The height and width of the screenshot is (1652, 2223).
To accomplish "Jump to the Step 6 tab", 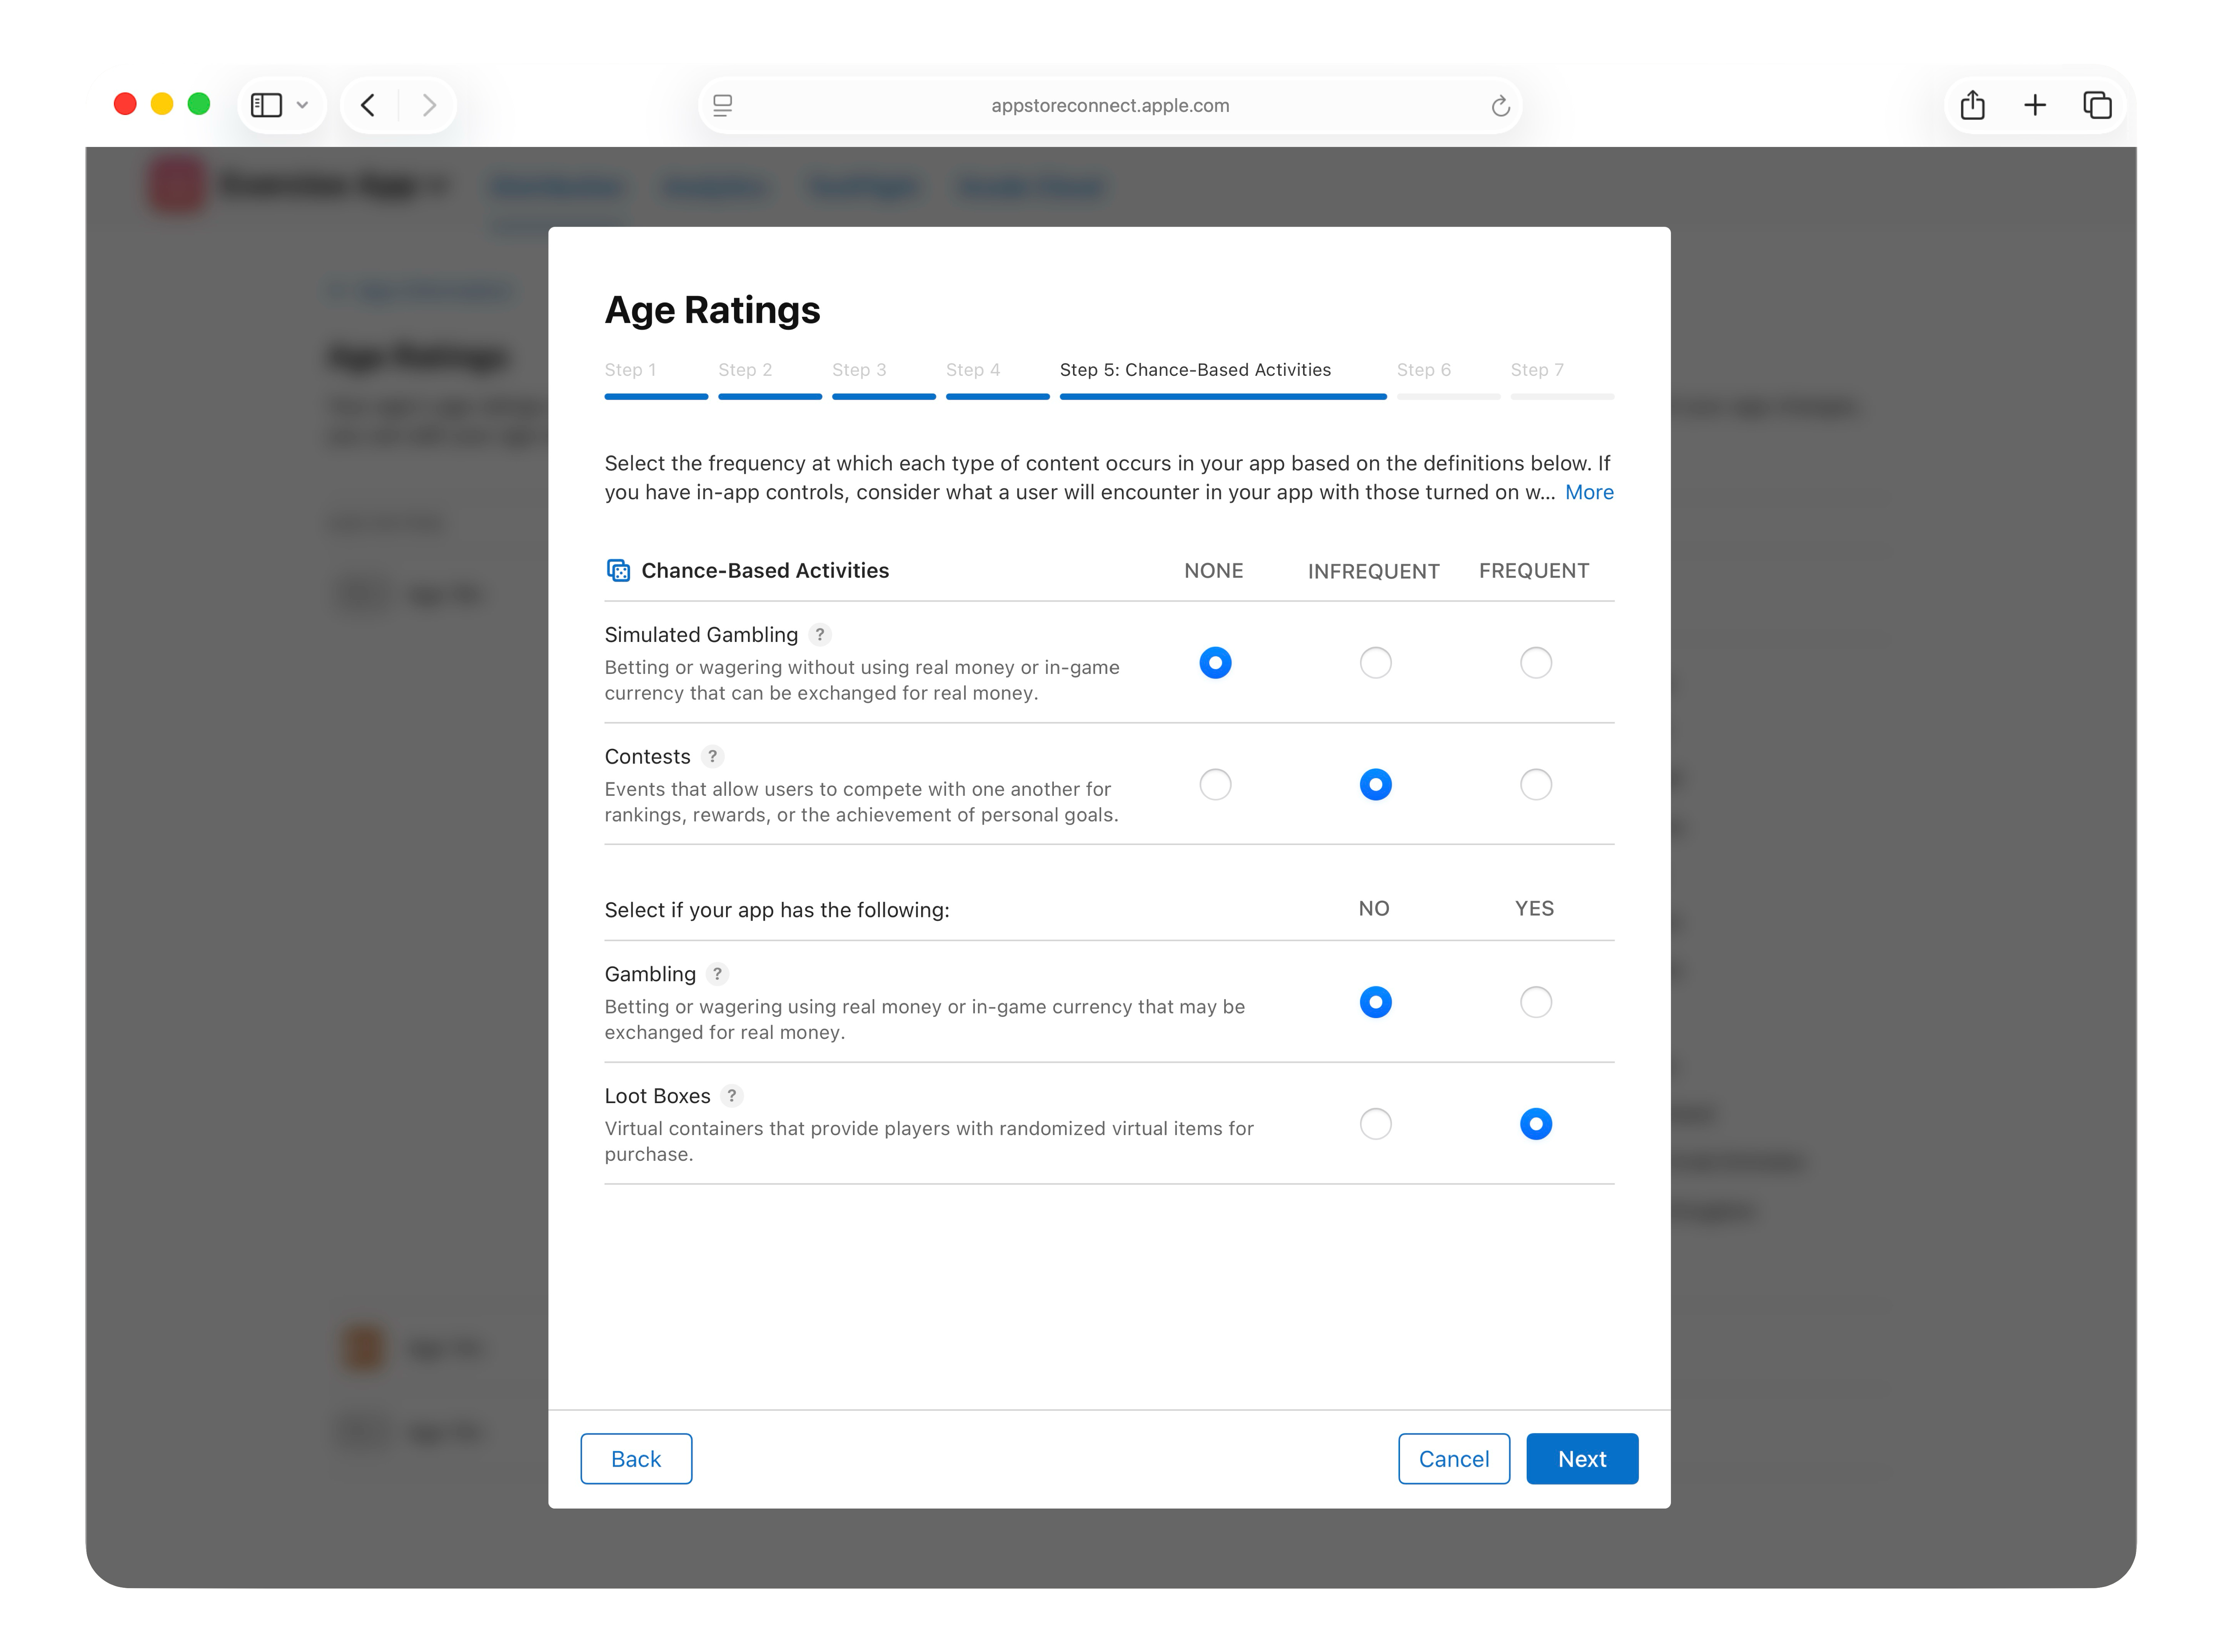I will point(1423,370).
